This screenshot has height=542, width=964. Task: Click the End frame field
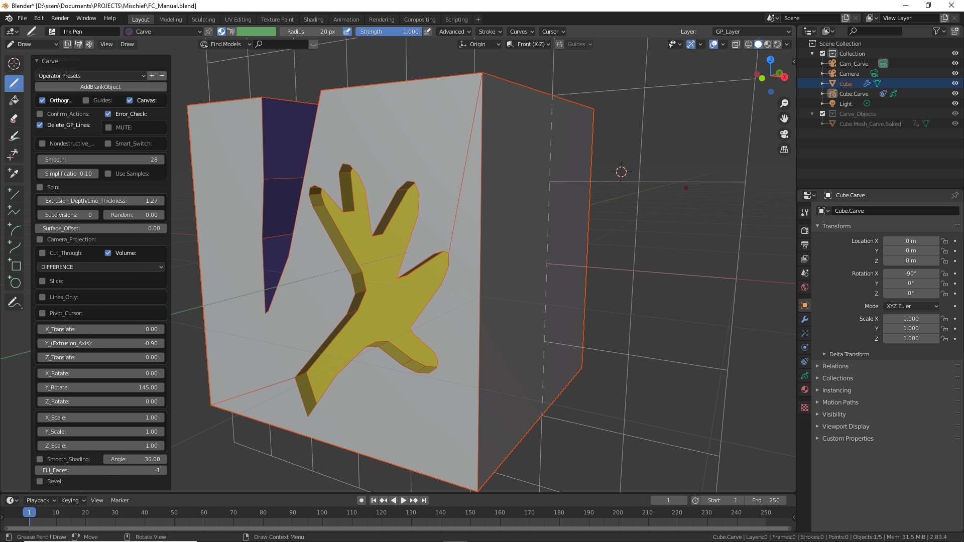pos(766,500)
